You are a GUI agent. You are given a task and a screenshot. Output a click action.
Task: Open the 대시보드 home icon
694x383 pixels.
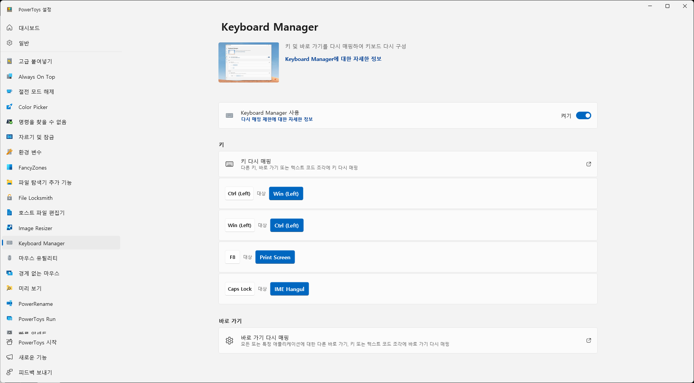(x=9, y=28)
